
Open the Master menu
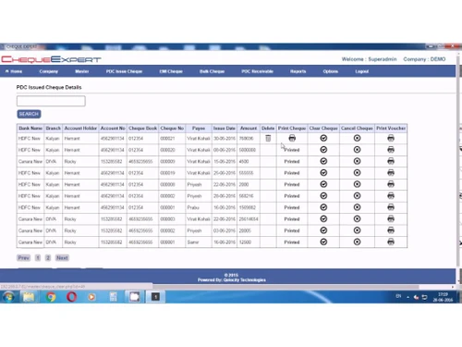tap(82, 71)
